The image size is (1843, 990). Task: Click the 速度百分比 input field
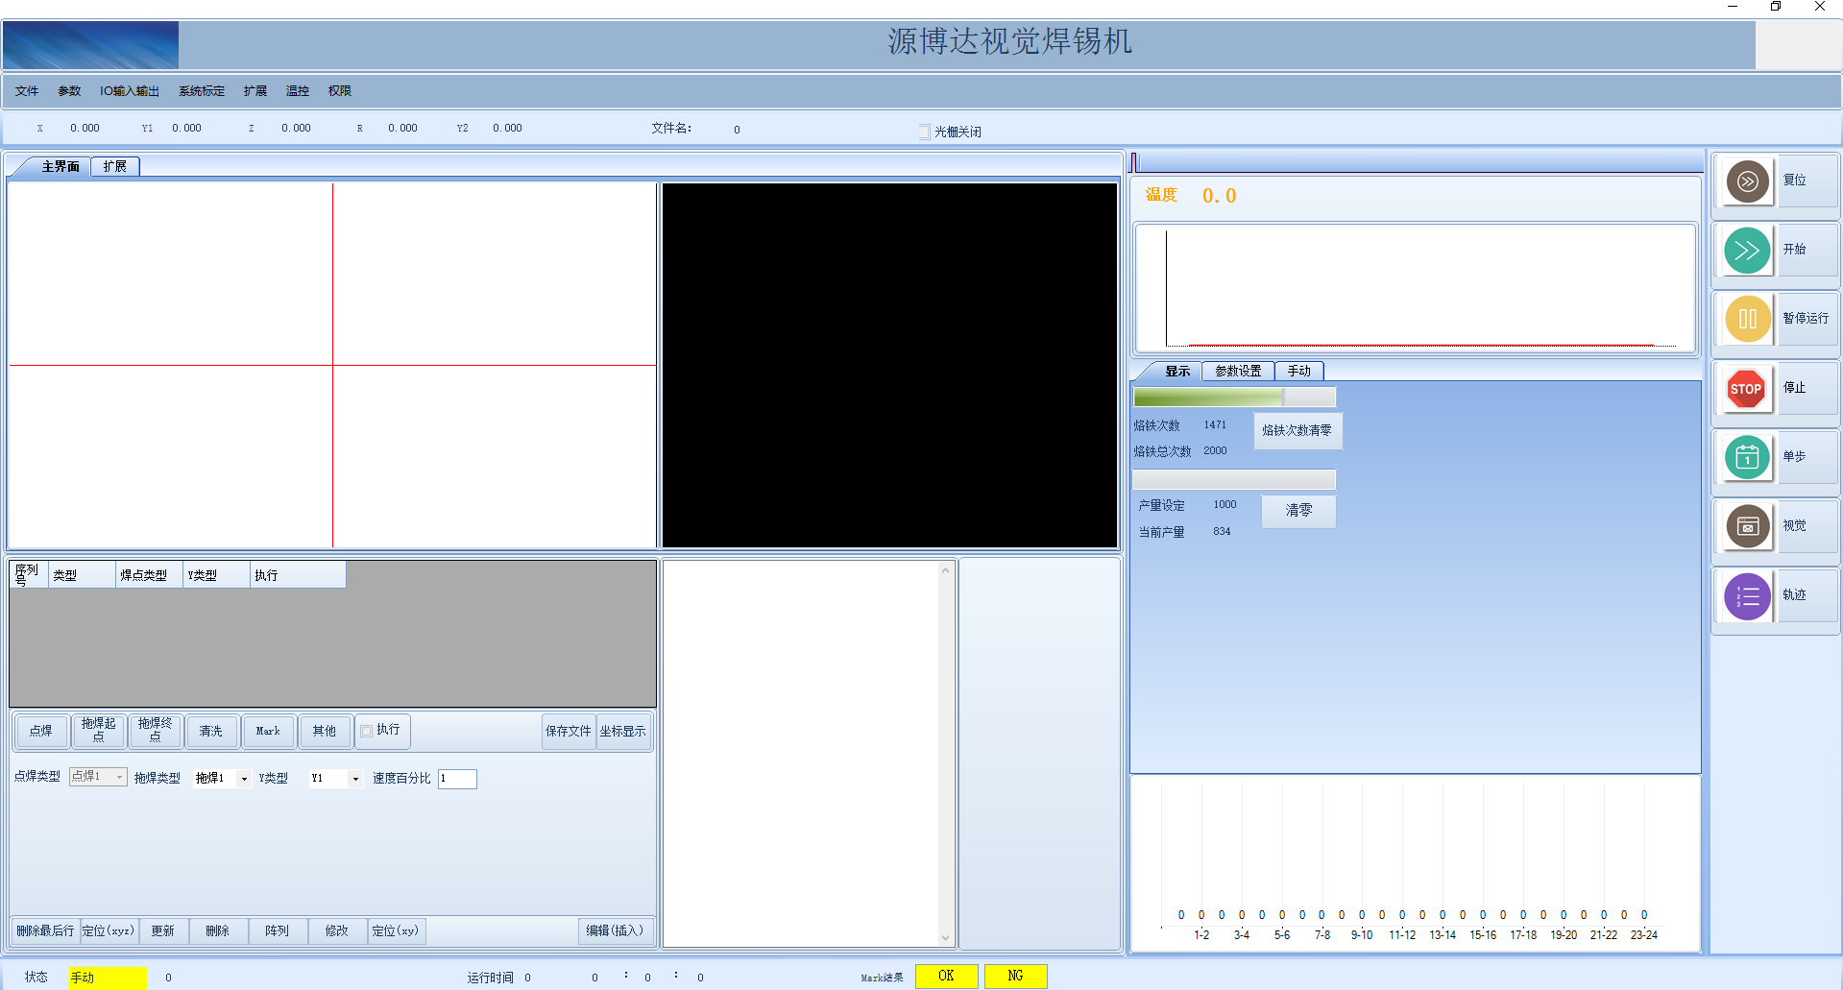[457, 779]
